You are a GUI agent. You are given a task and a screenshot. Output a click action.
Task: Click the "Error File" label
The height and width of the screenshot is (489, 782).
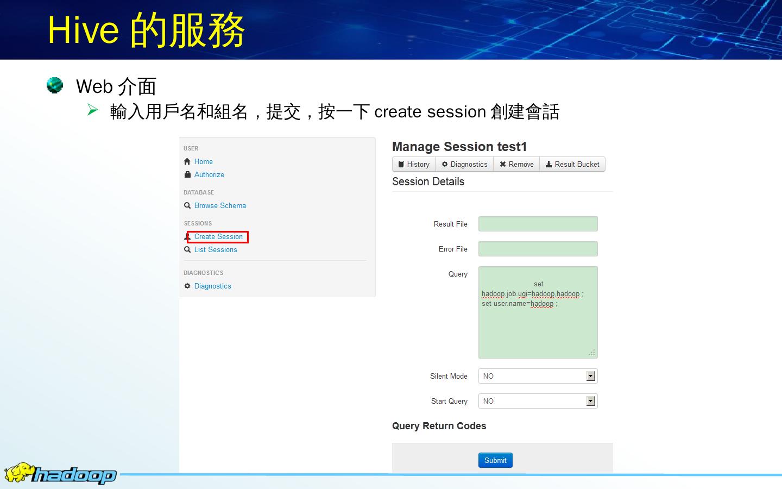453,249
